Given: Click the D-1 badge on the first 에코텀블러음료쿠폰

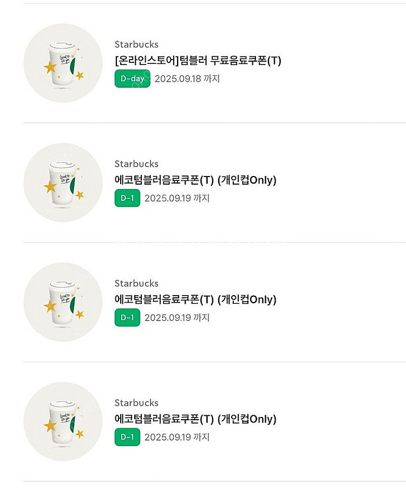Looking at the screenshot, I should pyautogui.click(x=127, y=198).
